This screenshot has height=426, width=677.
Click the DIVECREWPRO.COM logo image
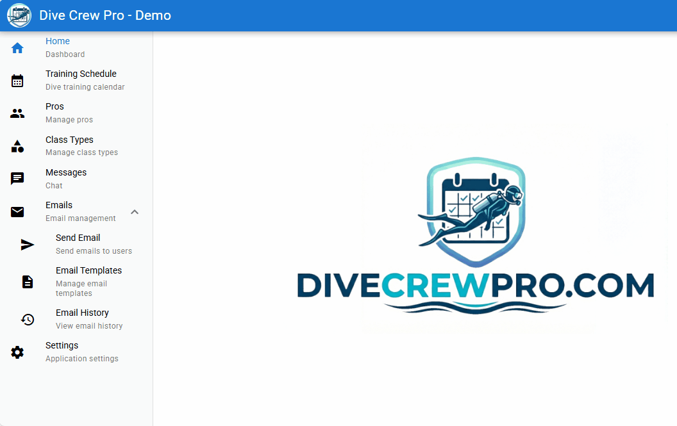pyautogui.click(x=475, y=235)
